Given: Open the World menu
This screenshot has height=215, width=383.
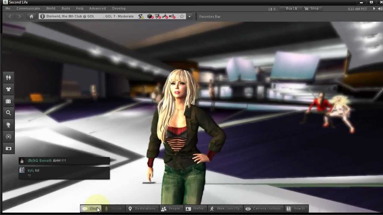Looking at the screenshot, I should click(x=51, y=8).
